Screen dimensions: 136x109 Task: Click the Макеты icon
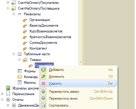click(20, 83)
